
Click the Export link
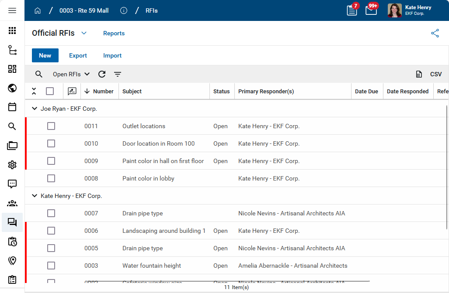[x=78, y=55]
